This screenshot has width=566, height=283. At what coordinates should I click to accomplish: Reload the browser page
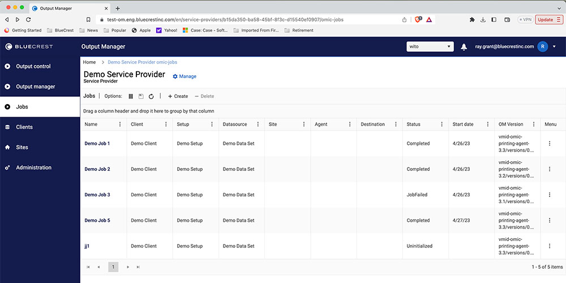(28, 19)
